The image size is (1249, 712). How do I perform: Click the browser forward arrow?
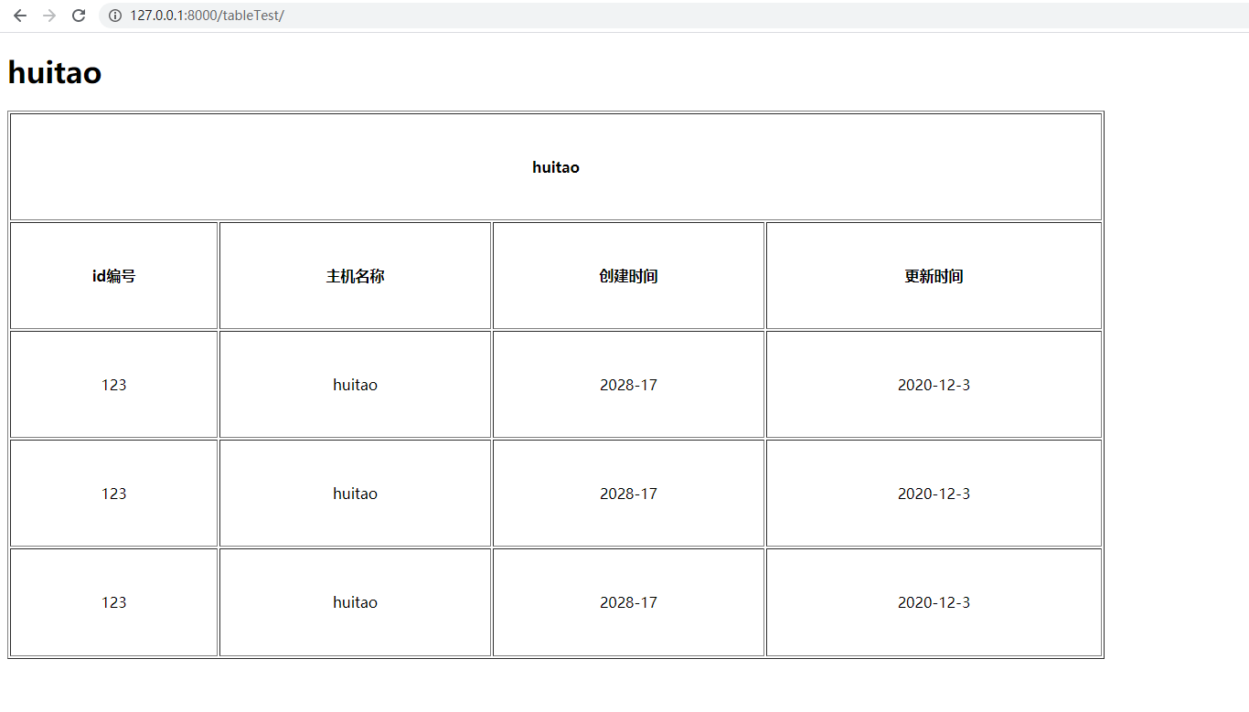coord(49,16)
